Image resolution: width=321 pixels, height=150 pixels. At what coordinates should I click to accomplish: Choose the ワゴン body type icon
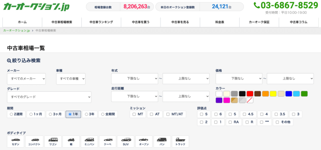[53, 142]
